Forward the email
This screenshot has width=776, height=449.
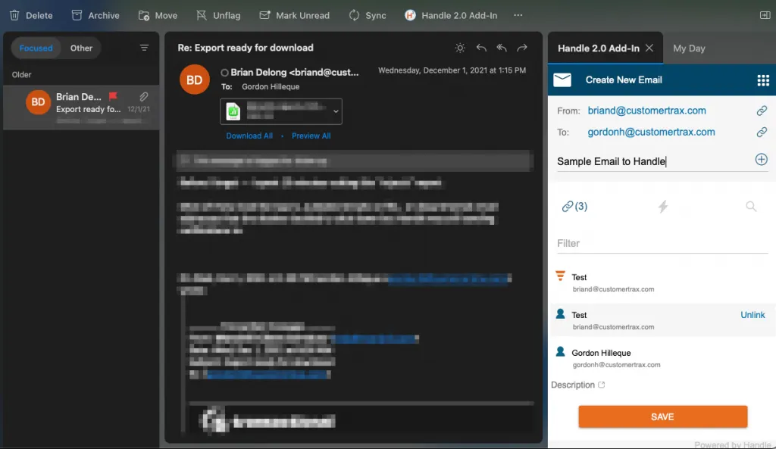(x=522, y=48)
